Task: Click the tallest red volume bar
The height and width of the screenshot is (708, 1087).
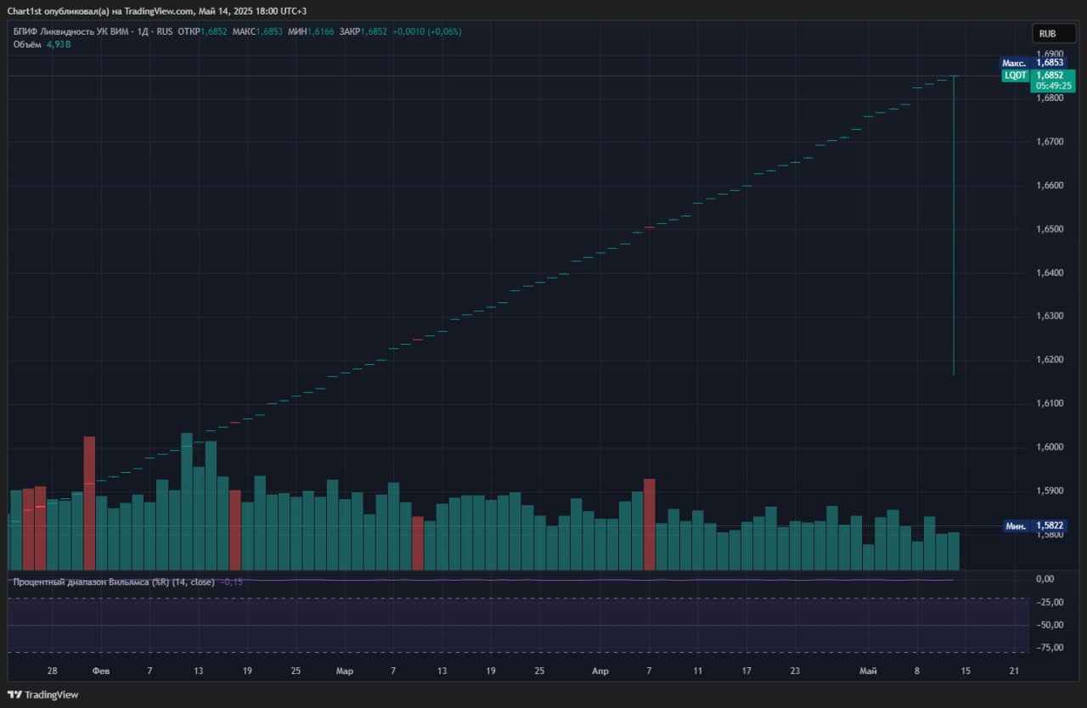Action: click(x=89, y=503)
